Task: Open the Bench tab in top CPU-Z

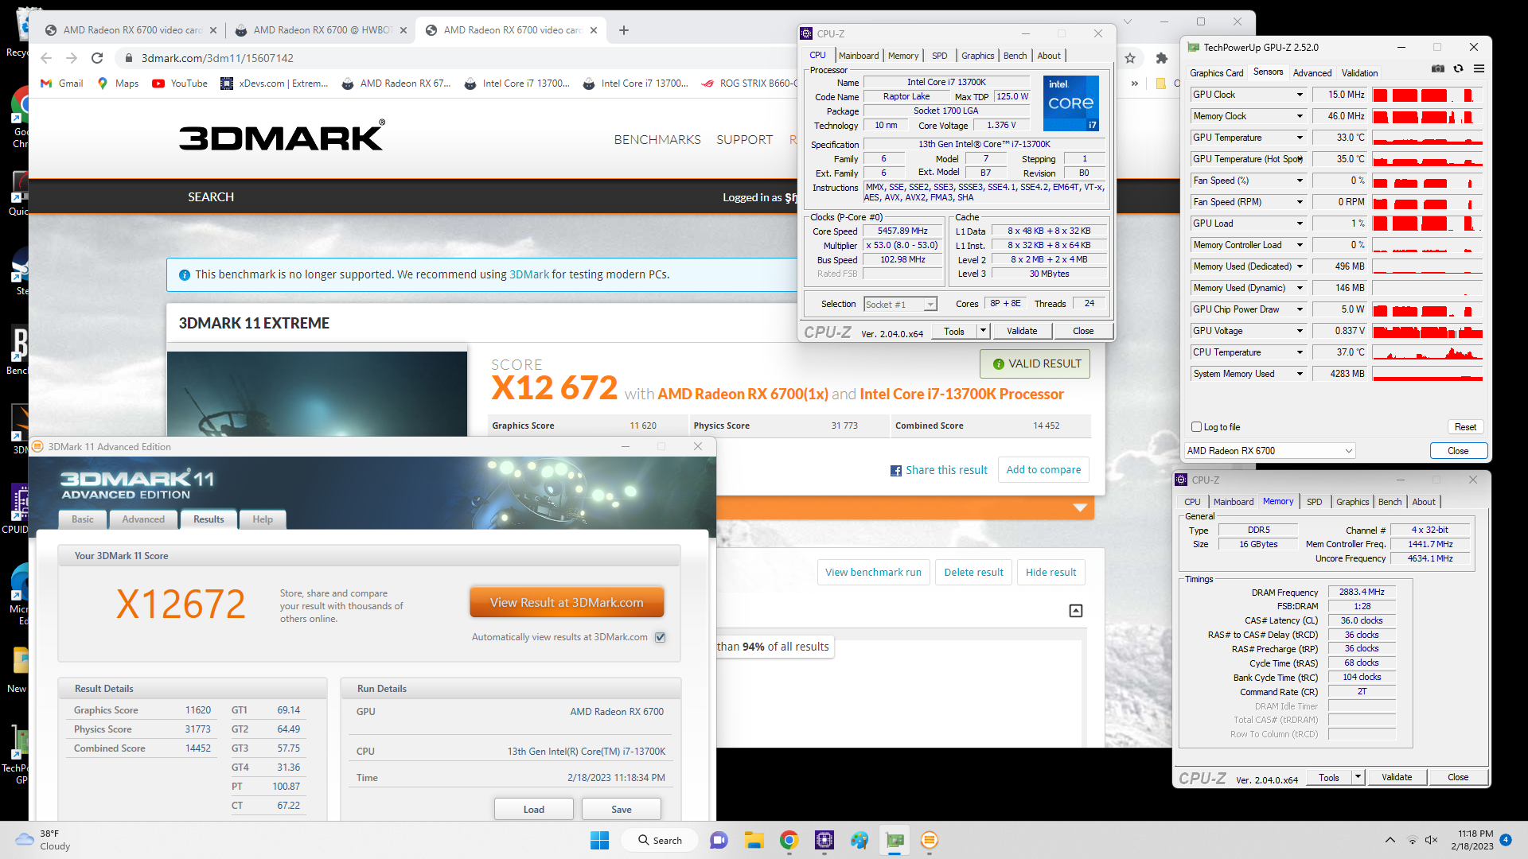Action: [1015, 56]
